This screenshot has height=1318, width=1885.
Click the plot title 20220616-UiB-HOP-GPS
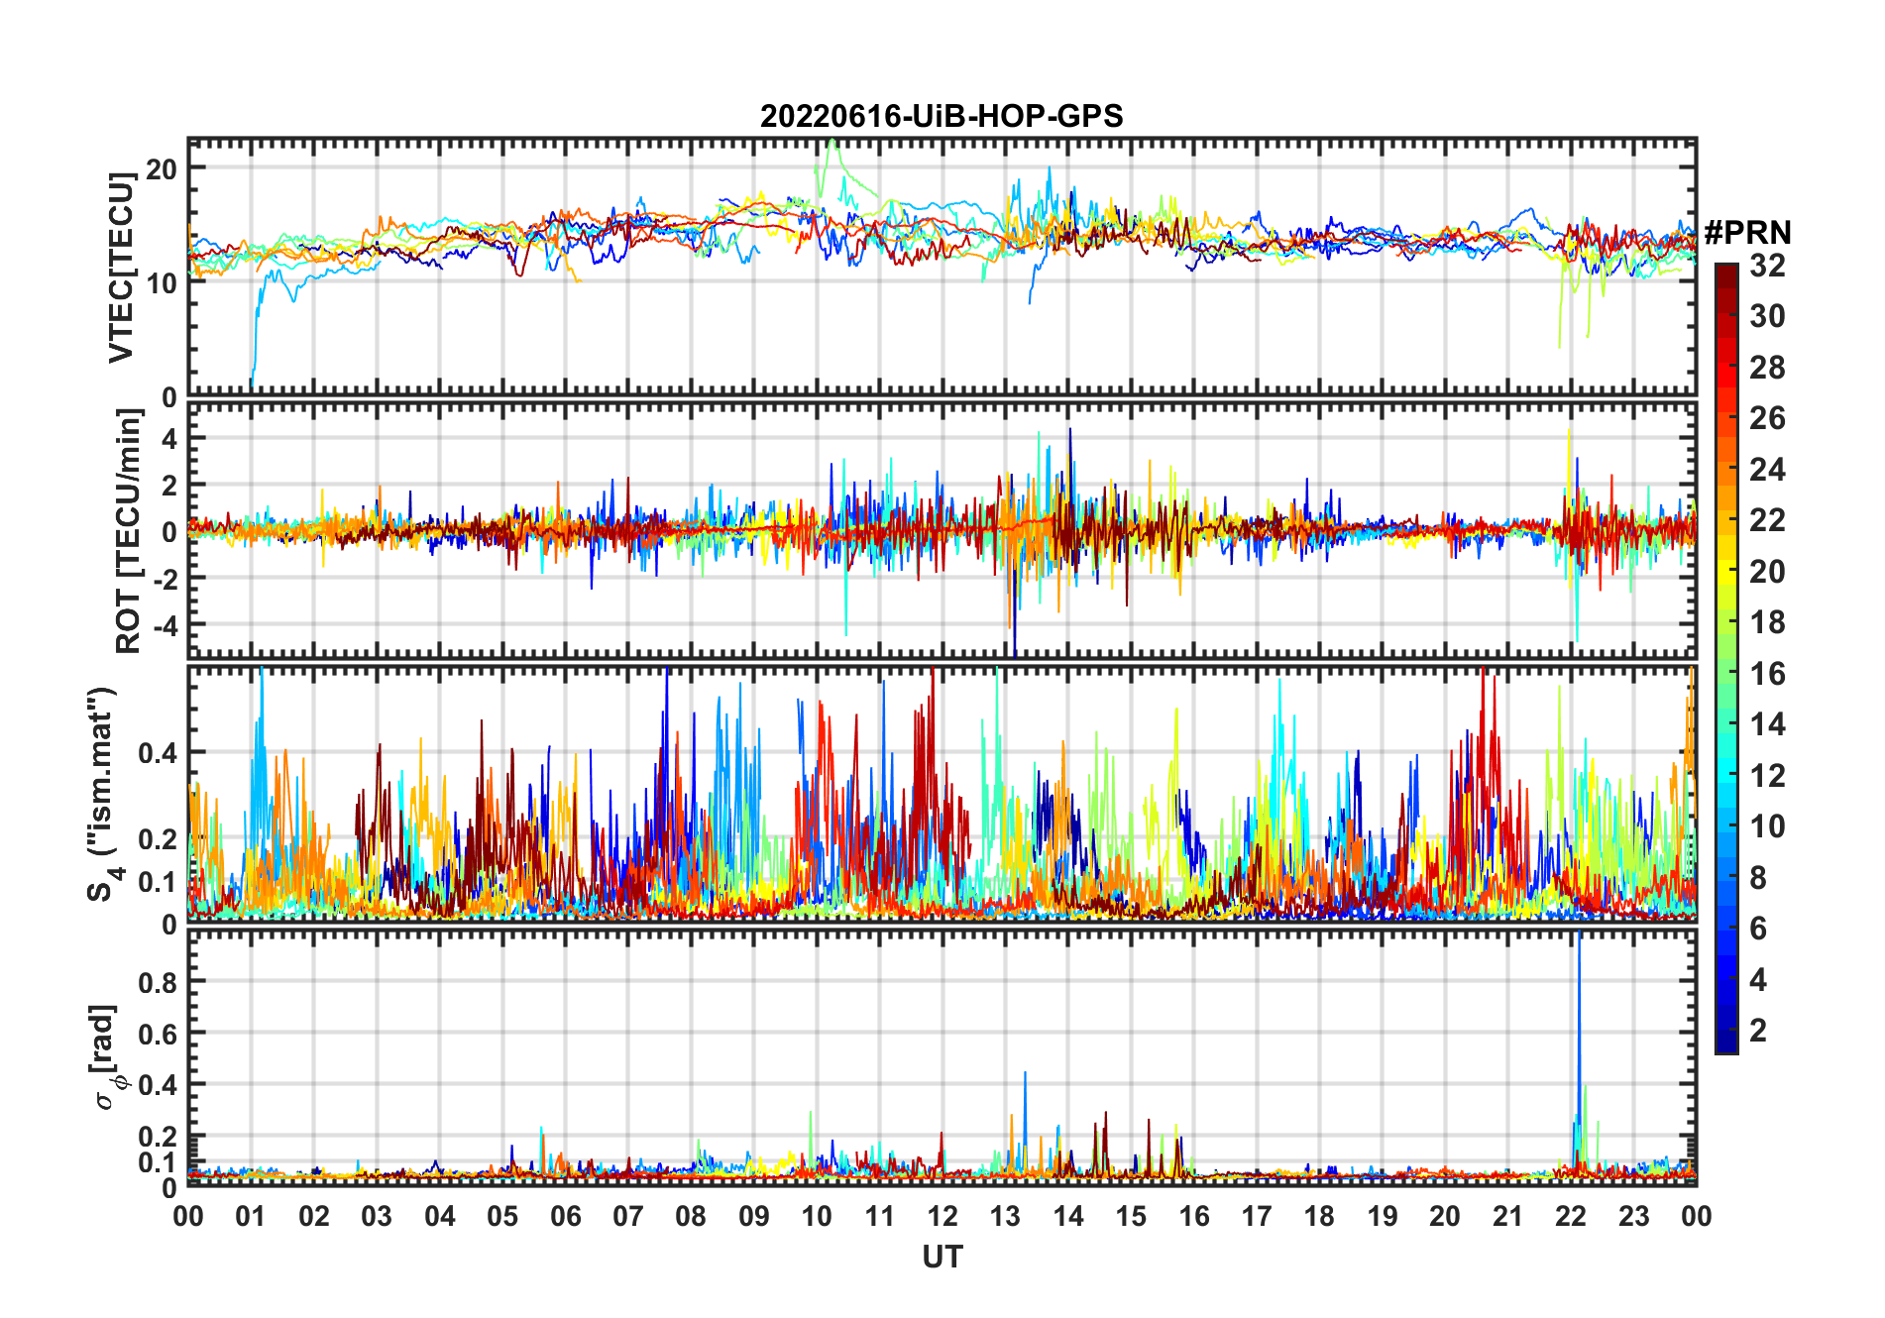942,117
